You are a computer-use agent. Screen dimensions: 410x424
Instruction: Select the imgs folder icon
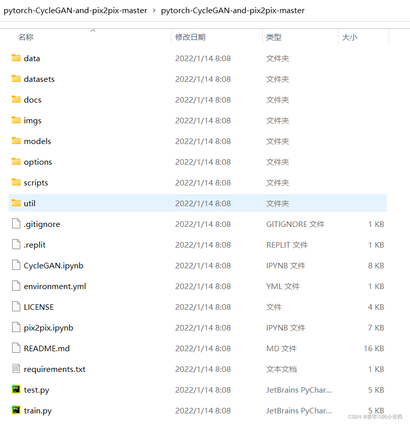pyautogui.click(x=16, y=120)
